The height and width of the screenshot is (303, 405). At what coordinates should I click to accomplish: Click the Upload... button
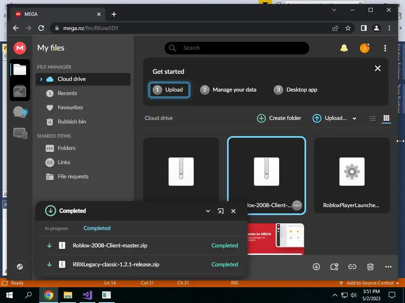[329, 118]
